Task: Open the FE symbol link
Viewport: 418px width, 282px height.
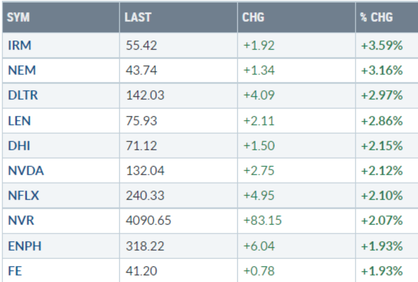Action: [15, 270]
